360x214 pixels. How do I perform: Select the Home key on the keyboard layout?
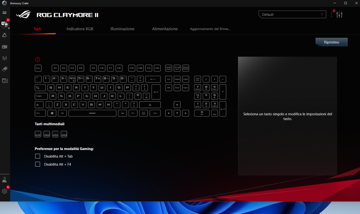pos(177,79)
